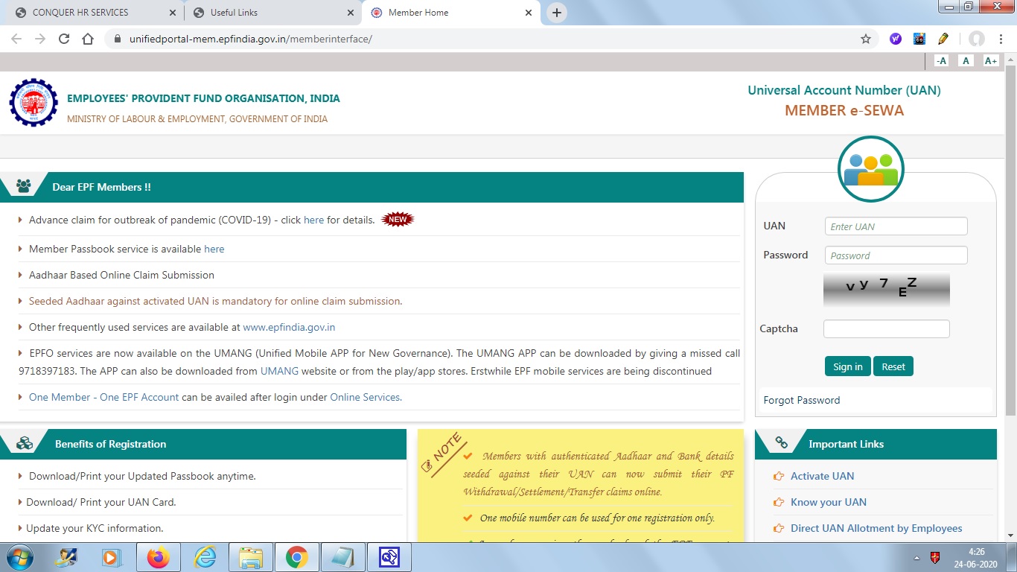The image size is (1017, 572).
Task: Increase font size with A+
Action: 990,61
